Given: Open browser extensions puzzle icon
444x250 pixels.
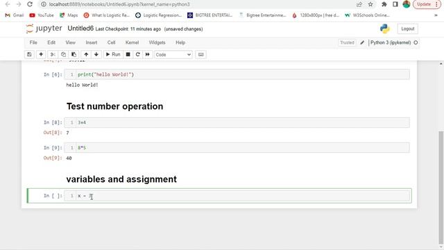Looking at the screenshot, I should point(384,4).
